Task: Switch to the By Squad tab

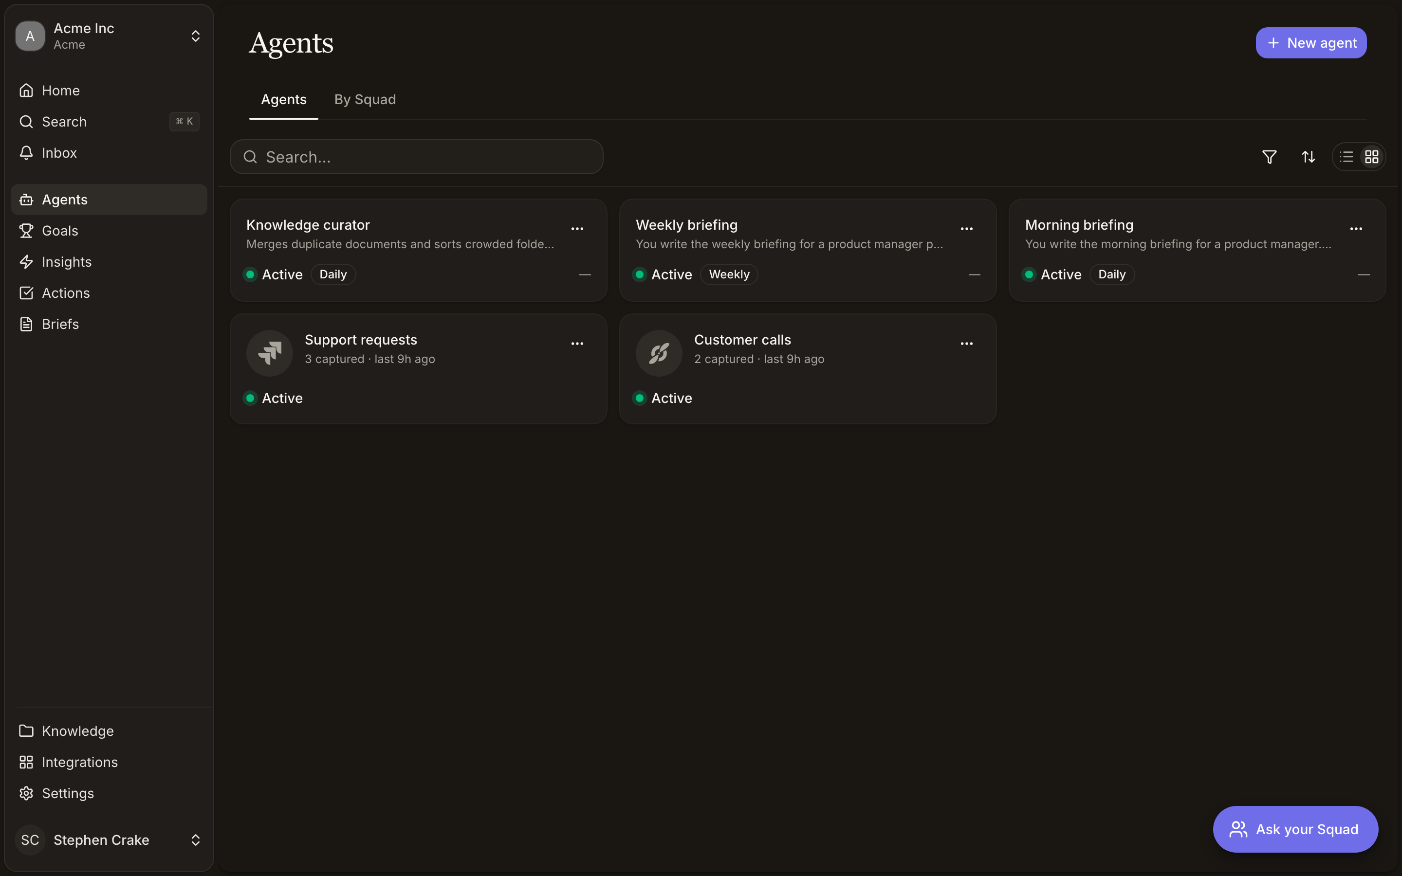Action: pos(365,100)
